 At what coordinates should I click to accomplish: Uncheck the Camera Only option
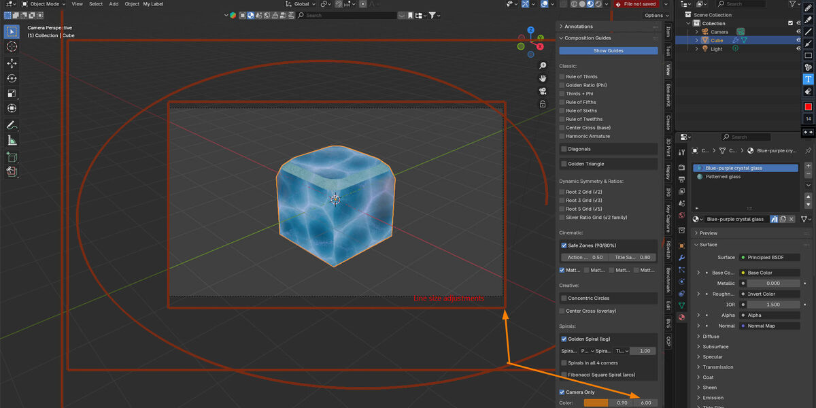click(562, 392)
